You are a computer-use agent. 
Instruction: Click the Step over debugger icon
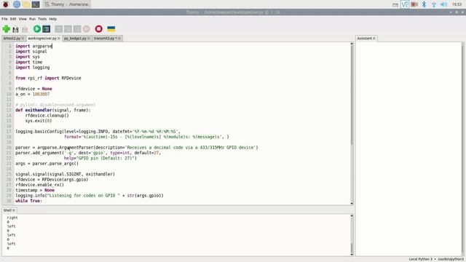(x=58, y=29)
